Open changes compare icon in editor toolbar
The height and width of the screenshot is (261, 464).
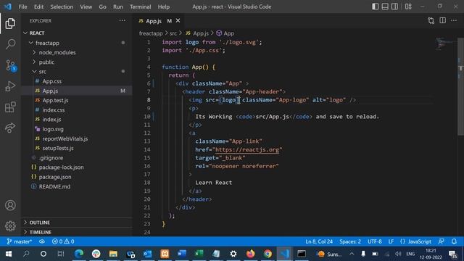pos(431,21)
